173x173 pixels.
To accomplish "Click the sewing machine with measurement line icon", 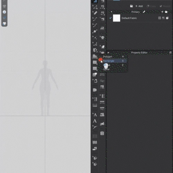I will (102, 7).
